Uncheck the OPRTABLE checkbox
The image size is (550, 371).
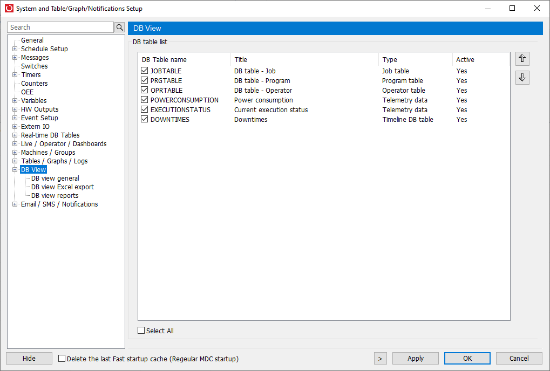tap(144, 90)
